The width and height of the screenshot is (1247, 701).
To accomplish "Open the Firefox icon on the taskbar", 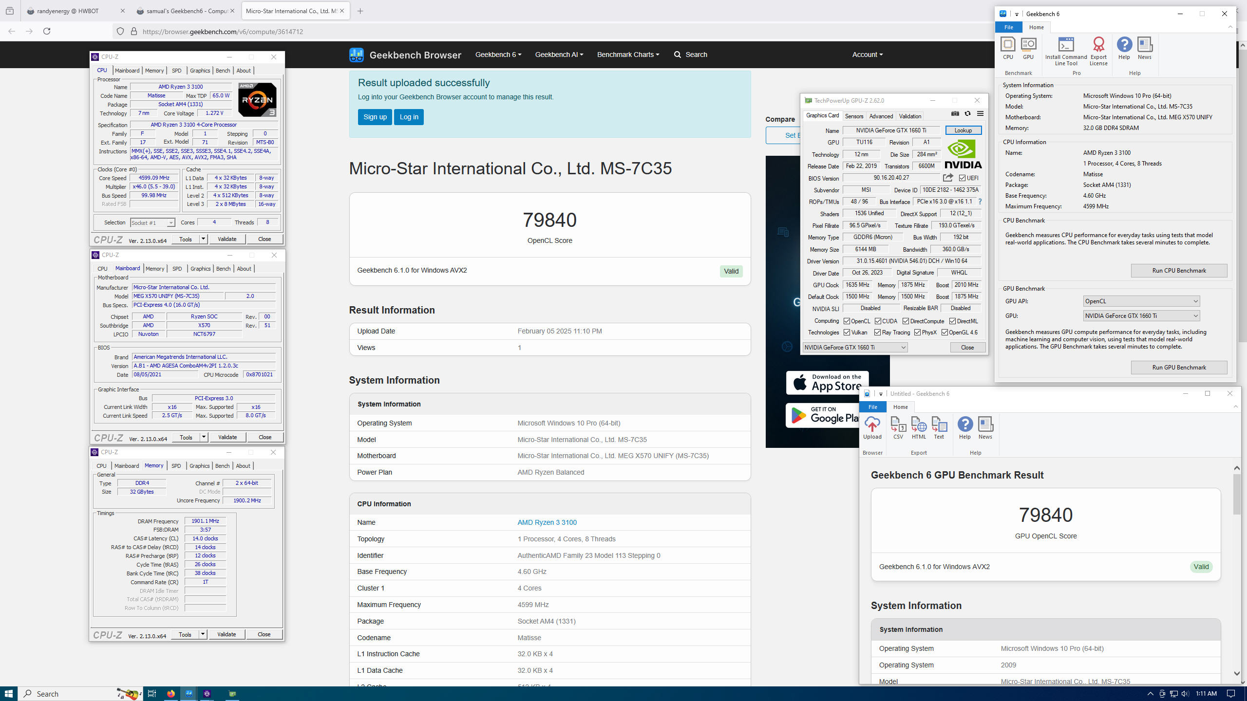I will tap(170, 694).
